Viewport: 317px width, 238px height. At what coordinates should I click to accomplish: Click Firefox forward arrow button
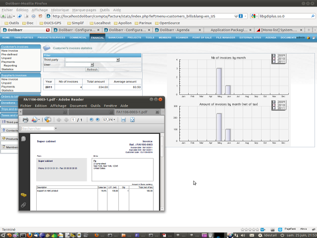(x=9, y=16)
